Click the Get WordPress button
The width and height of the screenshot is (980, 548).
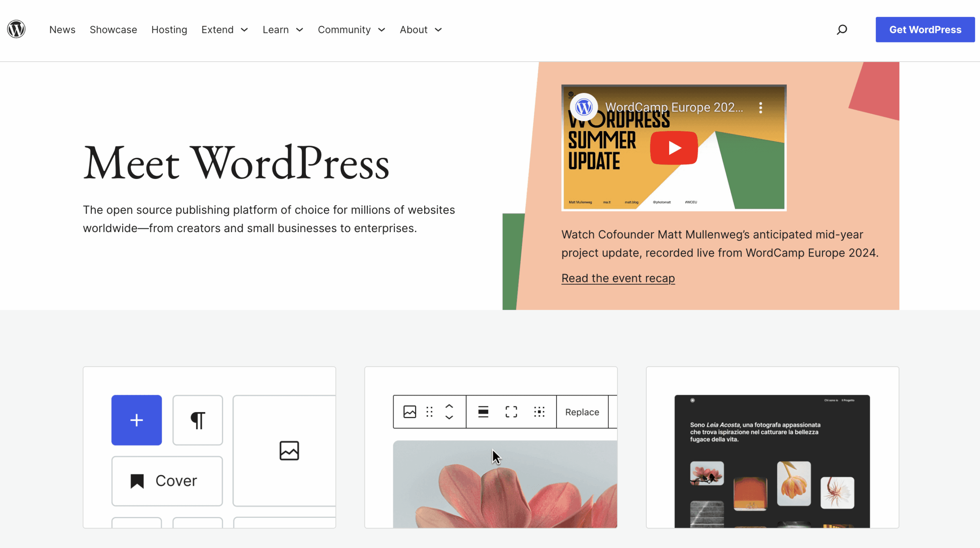[925, 29]
